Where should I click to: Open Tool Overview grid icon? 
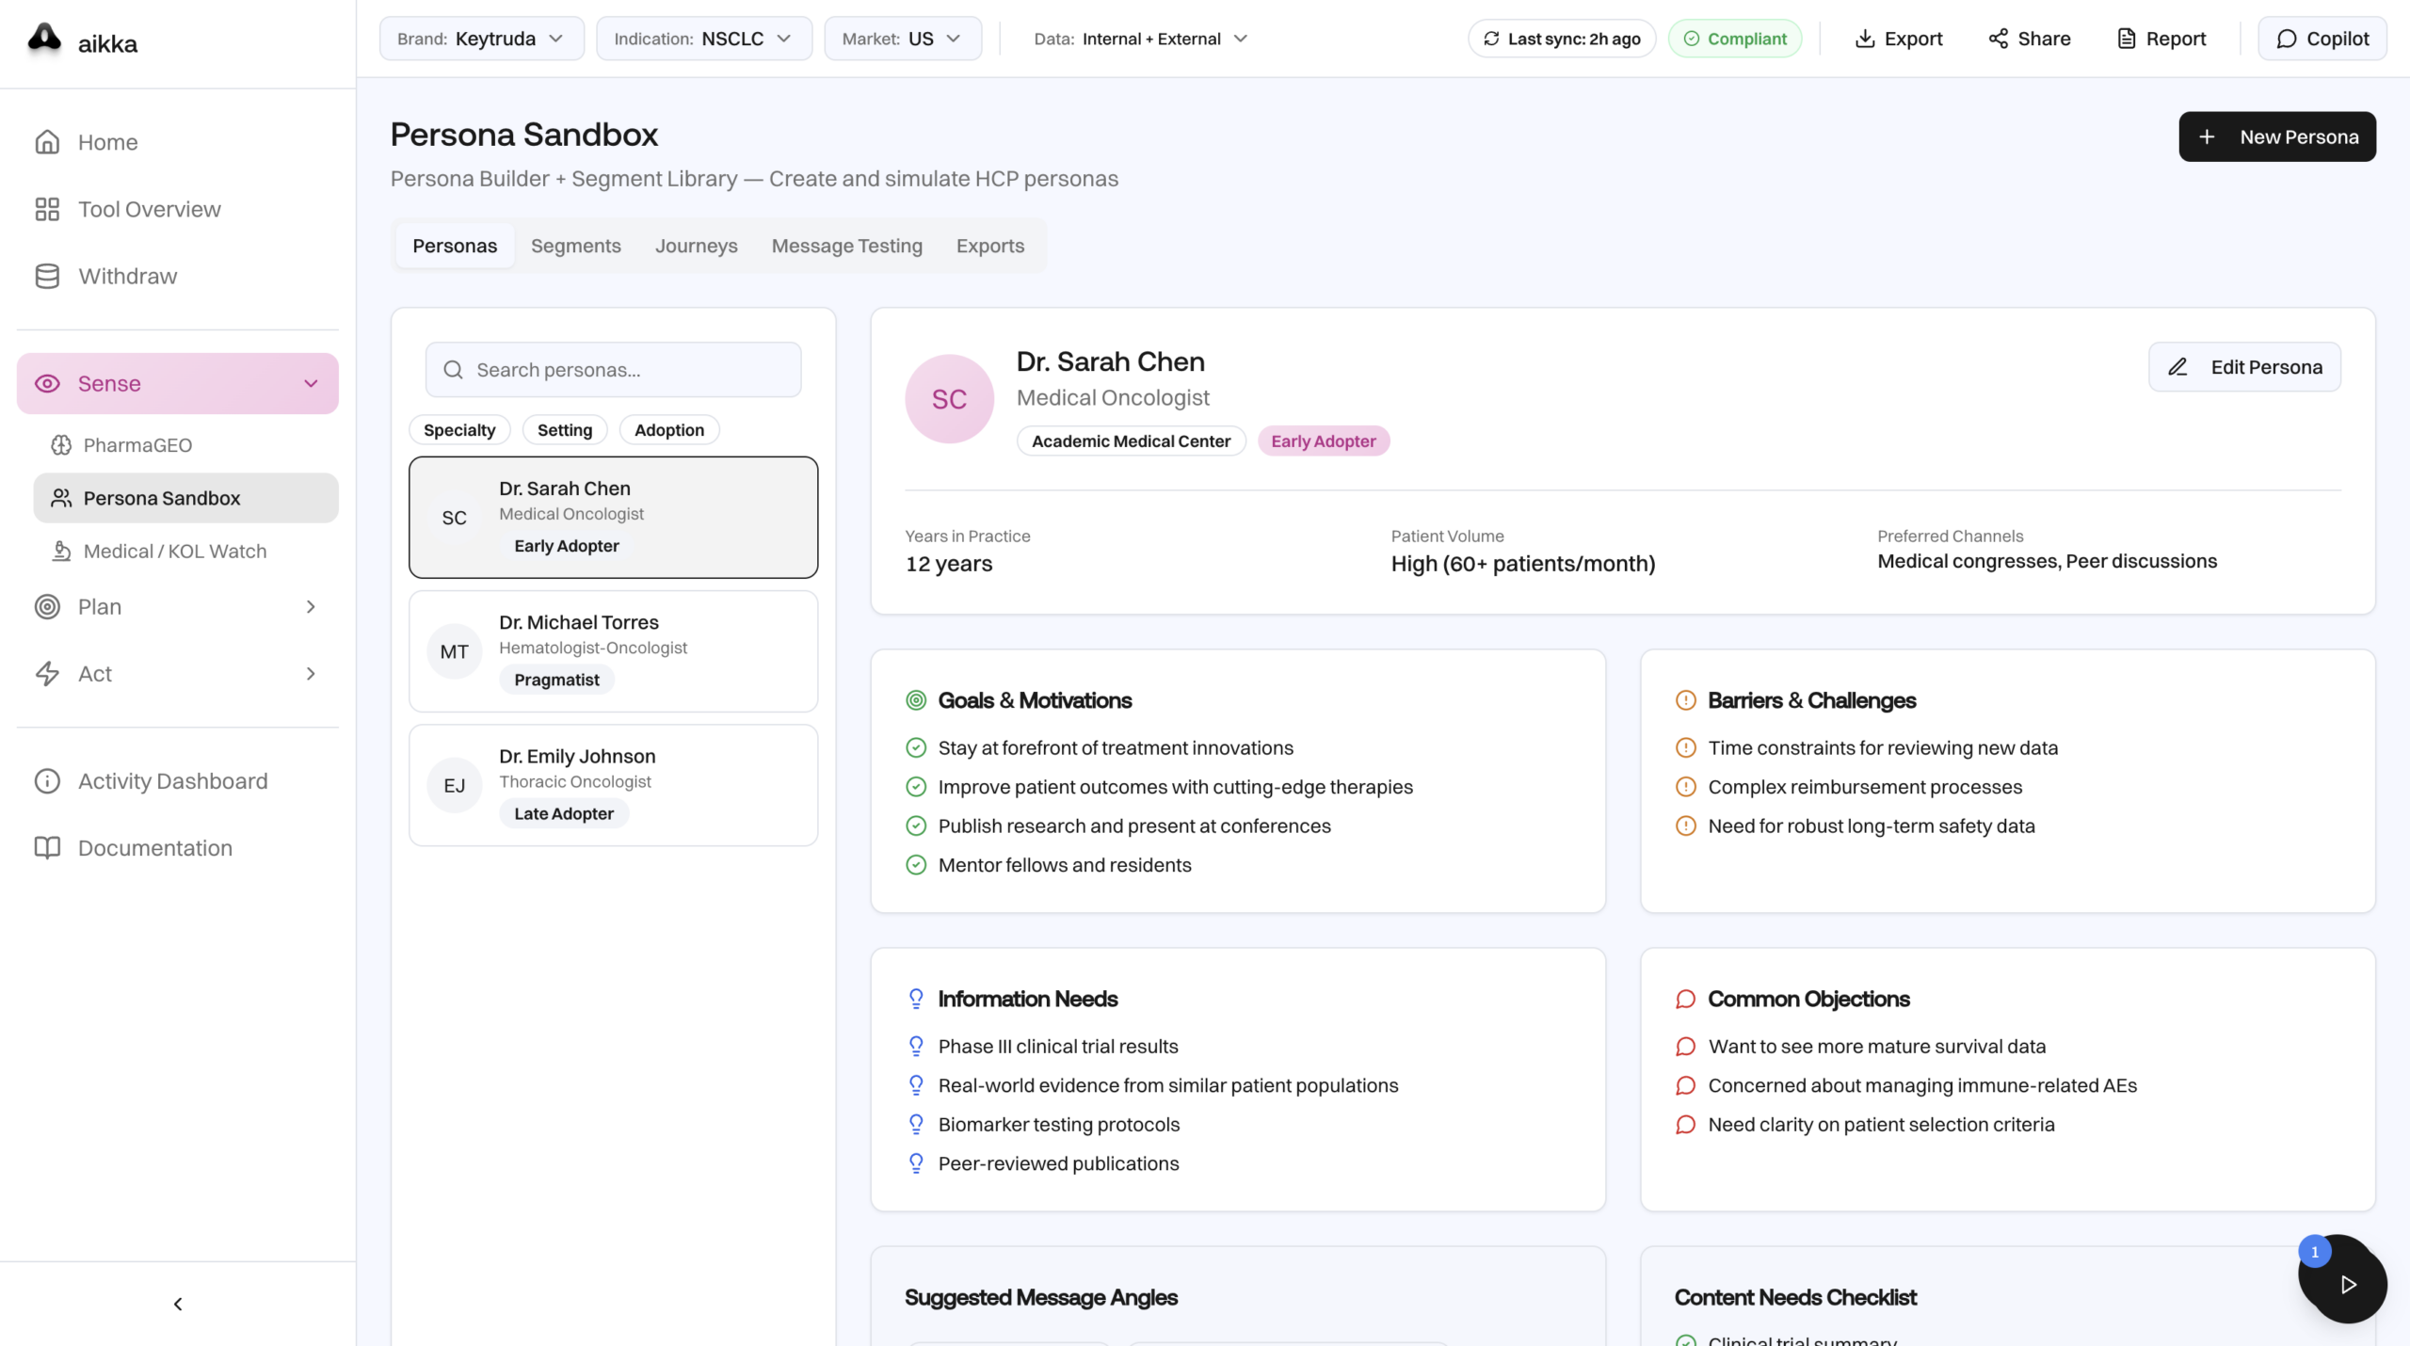pos(47,209)
